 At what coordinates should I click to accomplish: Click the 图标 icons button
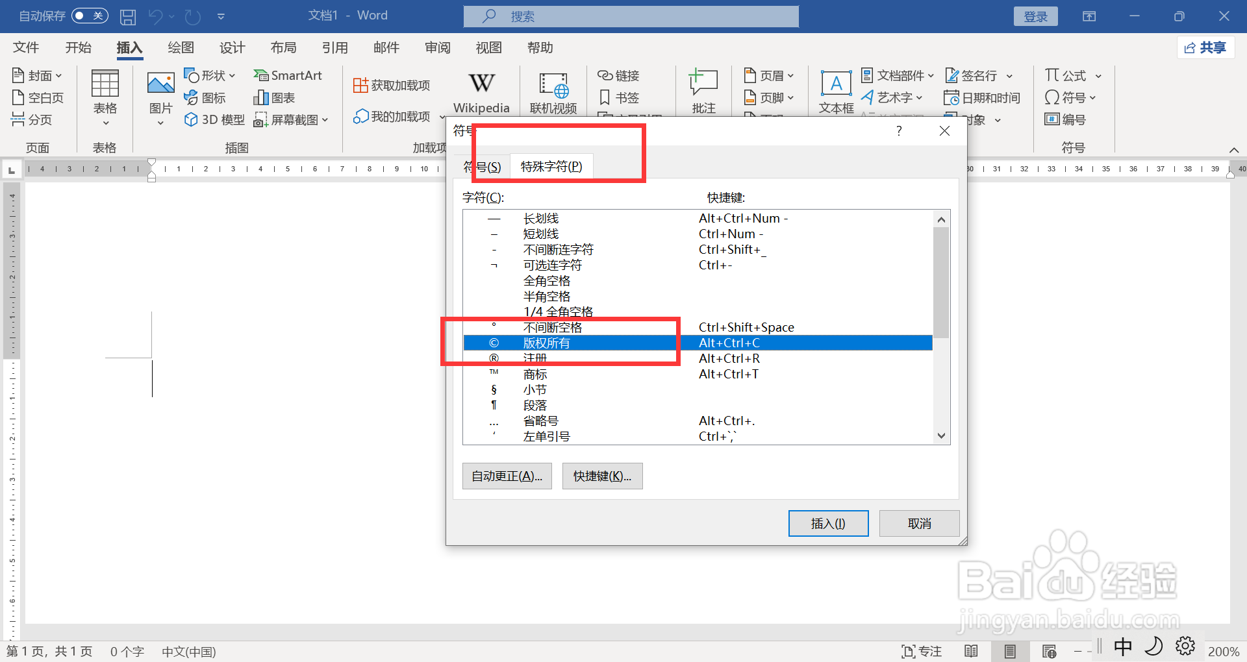click(205, 98)
